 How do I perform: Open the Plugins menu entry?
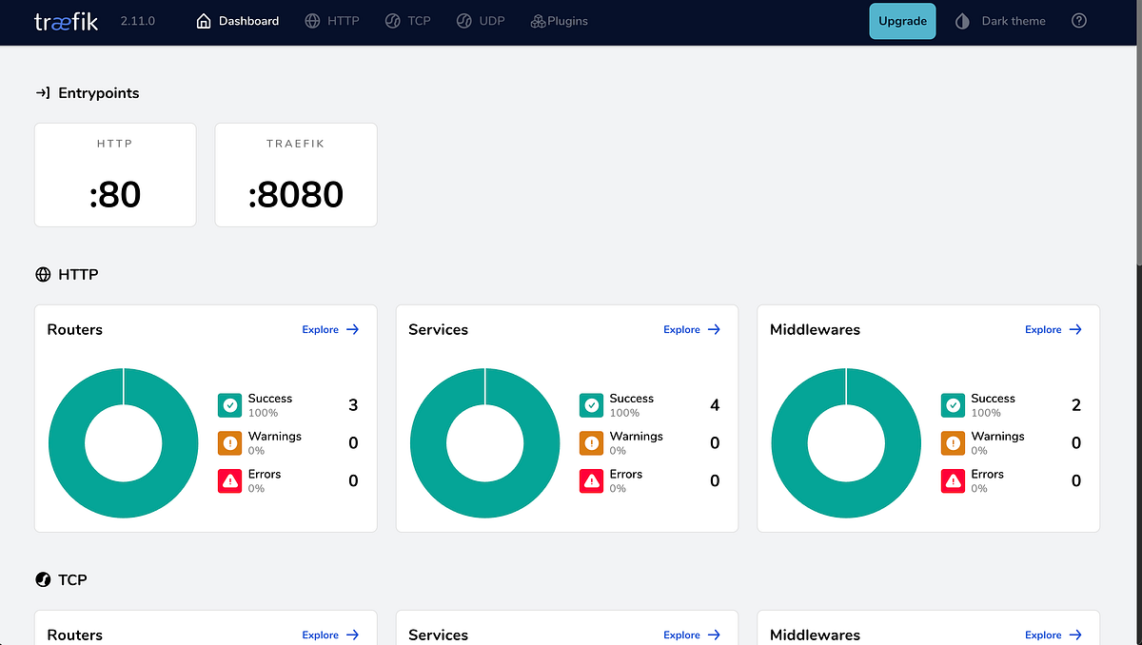559,20
